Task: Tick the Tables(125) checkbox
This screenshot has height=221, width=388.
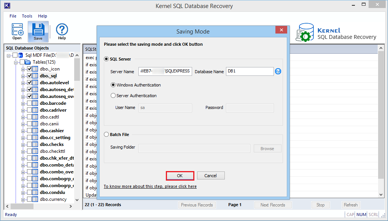Action: [22, 62]
